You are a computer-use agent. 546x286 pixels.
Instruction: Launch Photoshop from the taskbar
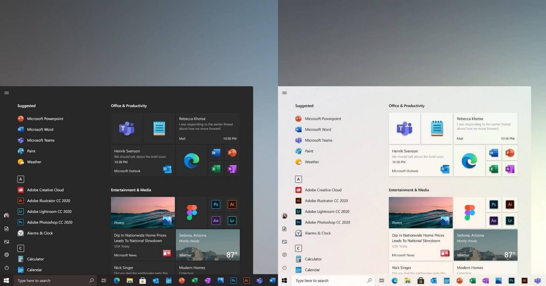pos(234,280)
